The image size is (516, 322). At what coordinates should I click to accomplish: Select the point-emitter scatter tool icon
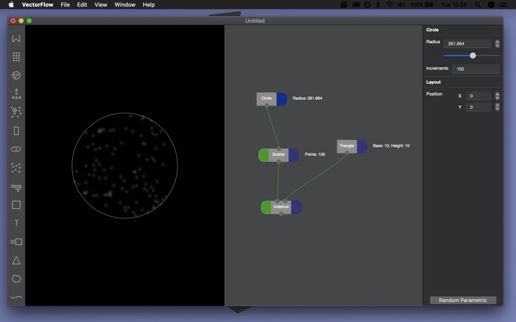16,112
